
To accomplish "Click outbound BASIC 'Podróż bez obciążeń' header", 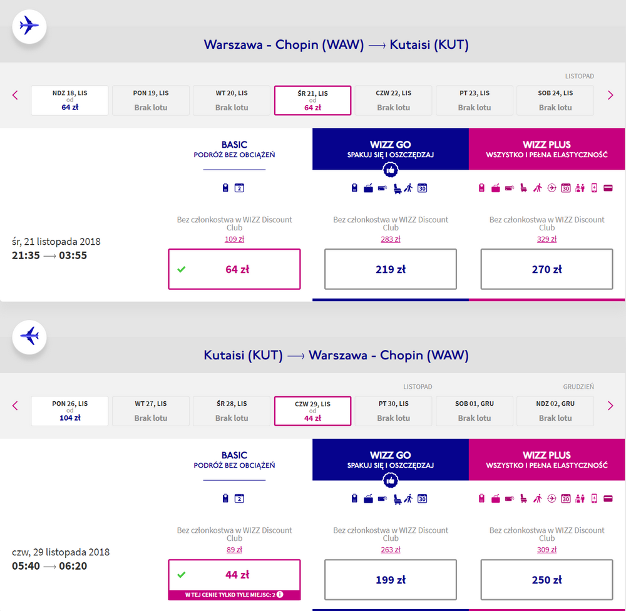I will (x=234, y=150).
